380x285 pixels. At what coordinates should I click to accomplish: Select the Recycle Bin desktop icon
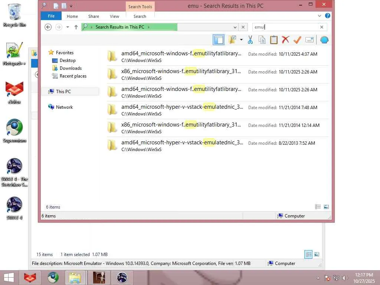tap(14, 15)
